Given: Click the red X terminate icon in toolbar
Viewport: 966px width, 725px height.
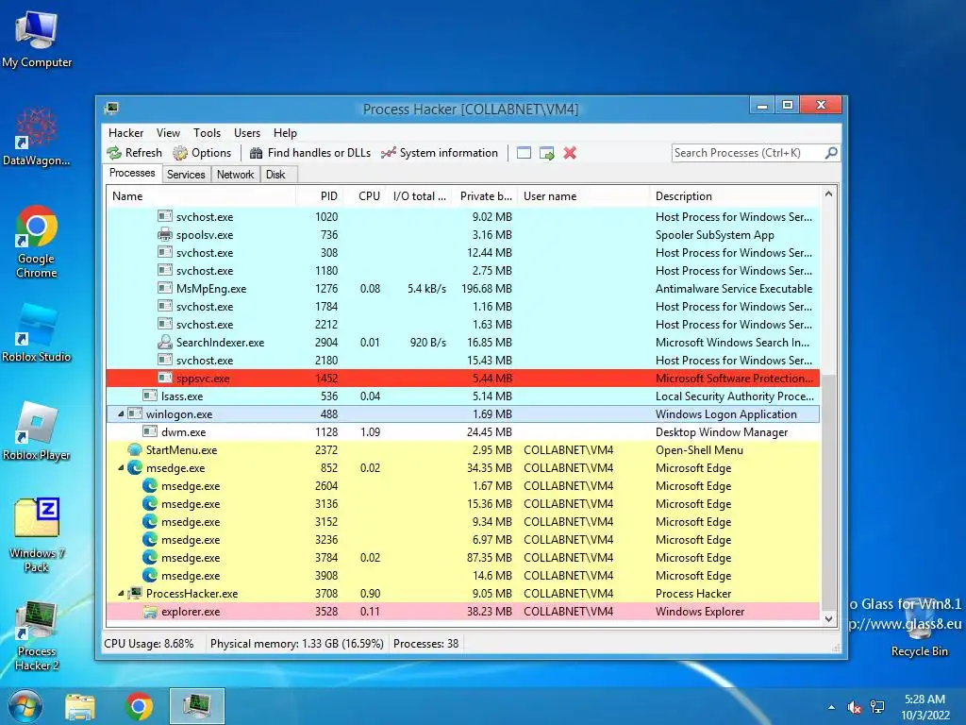Looking at the screenshot, I should (570, 153).
